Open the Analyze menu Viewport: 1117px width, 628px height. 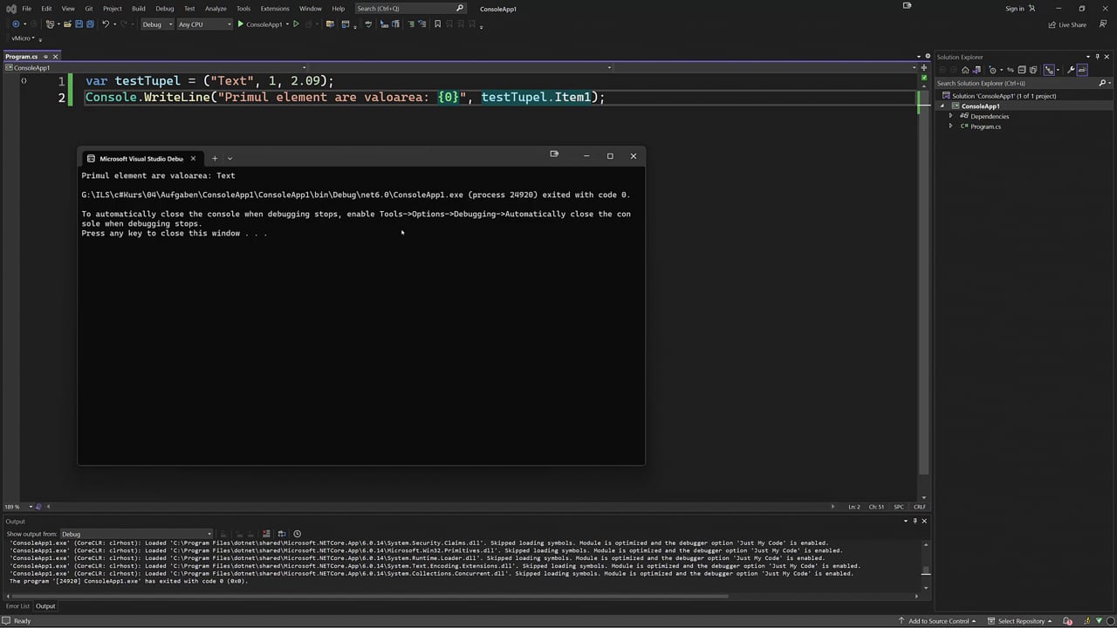click(216, 9)
